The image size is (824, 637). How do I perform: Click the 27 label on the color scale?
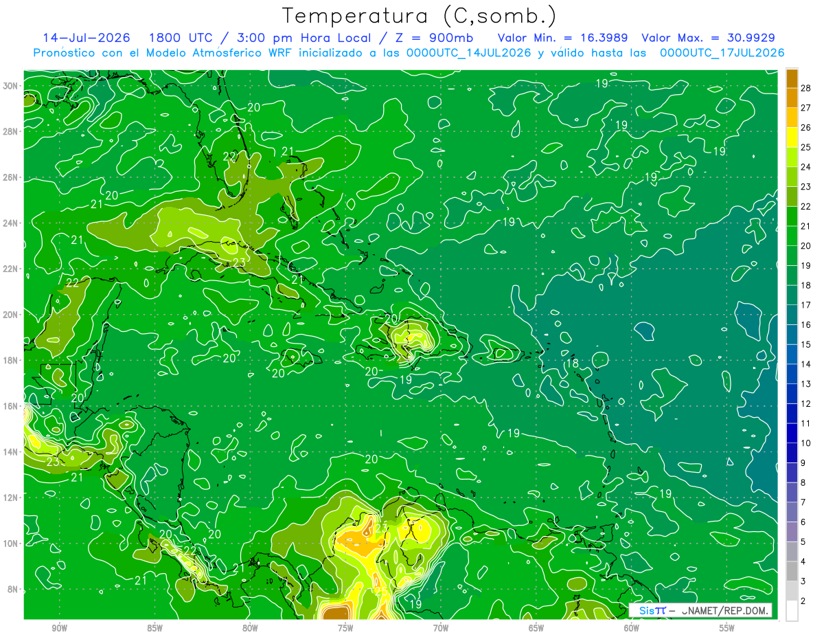(x=805, y=108)
